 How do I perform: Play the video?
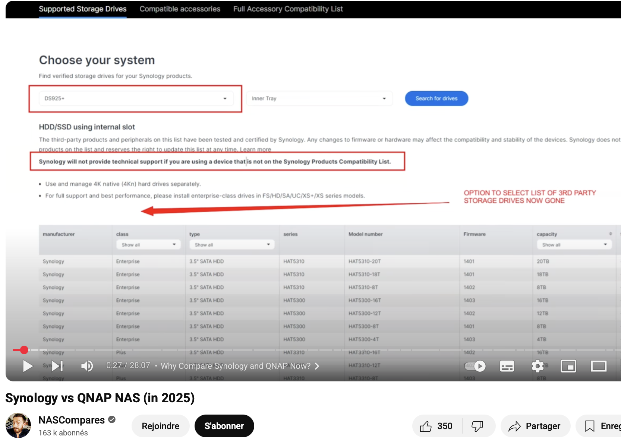(28, 366)
